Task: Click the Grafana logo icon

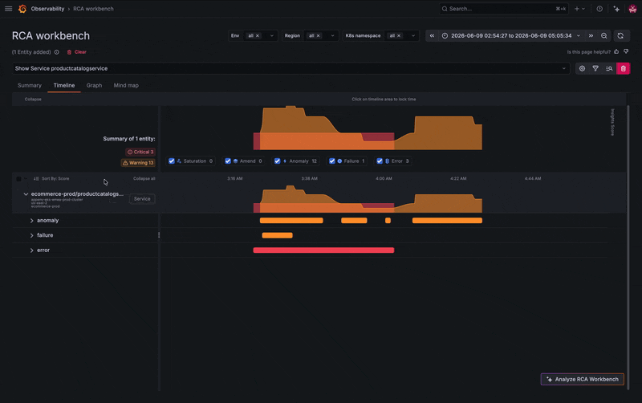Action: tap(22, 9)
